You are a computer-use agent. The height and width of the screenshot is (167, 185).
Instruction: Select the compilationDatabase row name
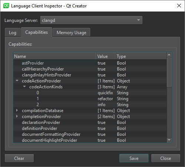pos(43,111)
